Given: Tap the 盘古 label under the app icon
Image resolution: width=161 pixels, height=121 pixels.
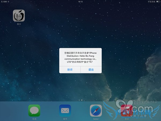Looking at the screenshot, I should click(19, 24).
